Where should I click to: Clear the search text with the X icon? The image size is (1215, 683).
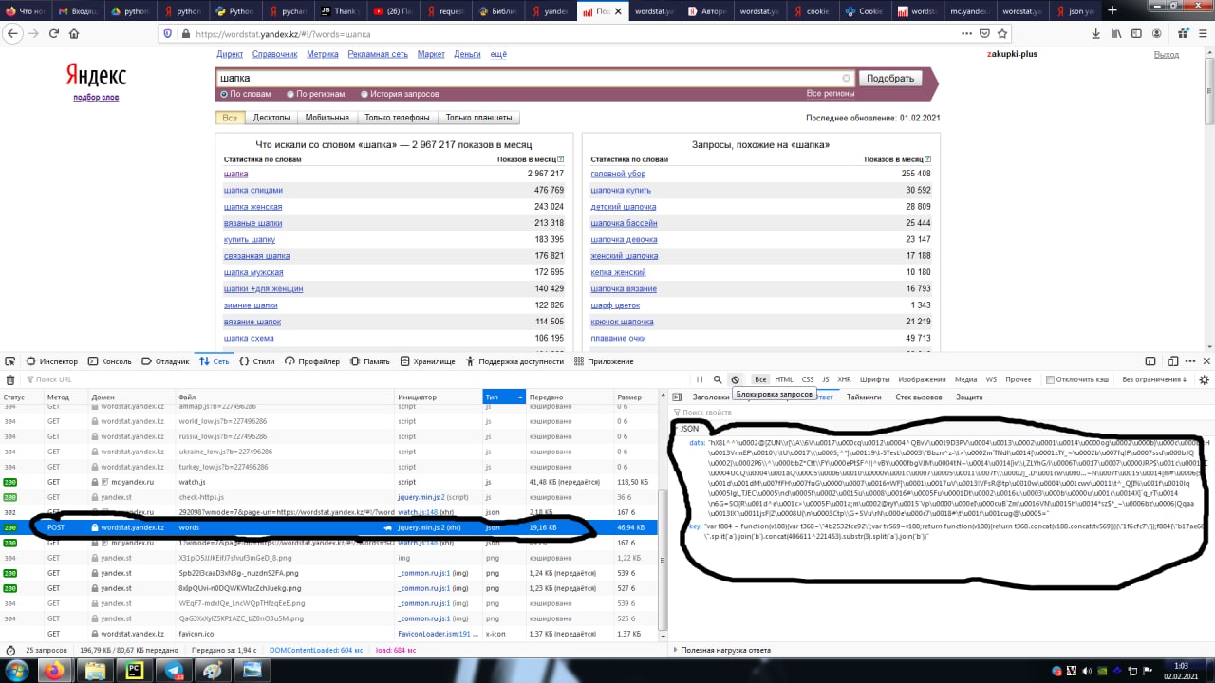(847, 79)
